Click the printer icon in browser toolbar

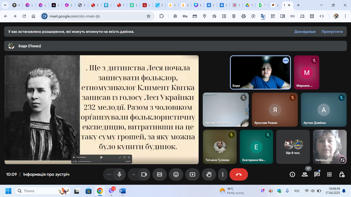tap(244, 16)
